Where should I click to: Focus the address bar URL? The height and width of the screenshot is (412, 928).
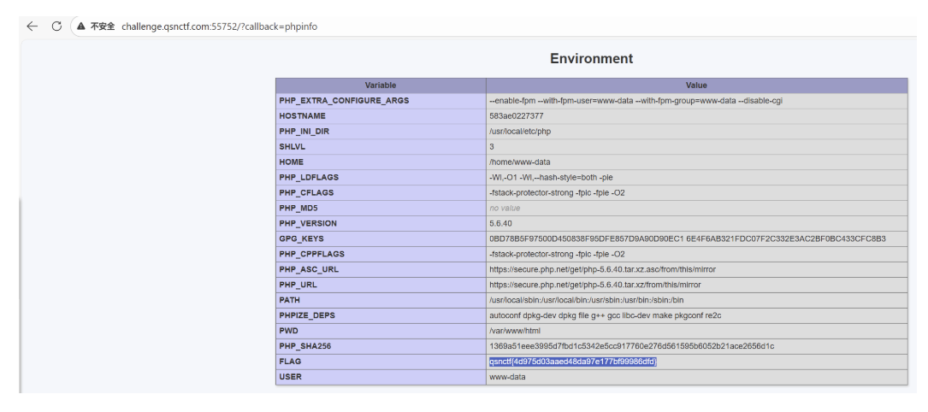219,26
